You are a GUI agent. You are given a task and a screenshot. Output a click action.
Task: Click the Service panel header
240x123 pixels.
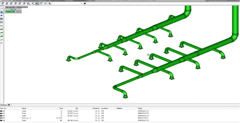[x=13, y=9]
